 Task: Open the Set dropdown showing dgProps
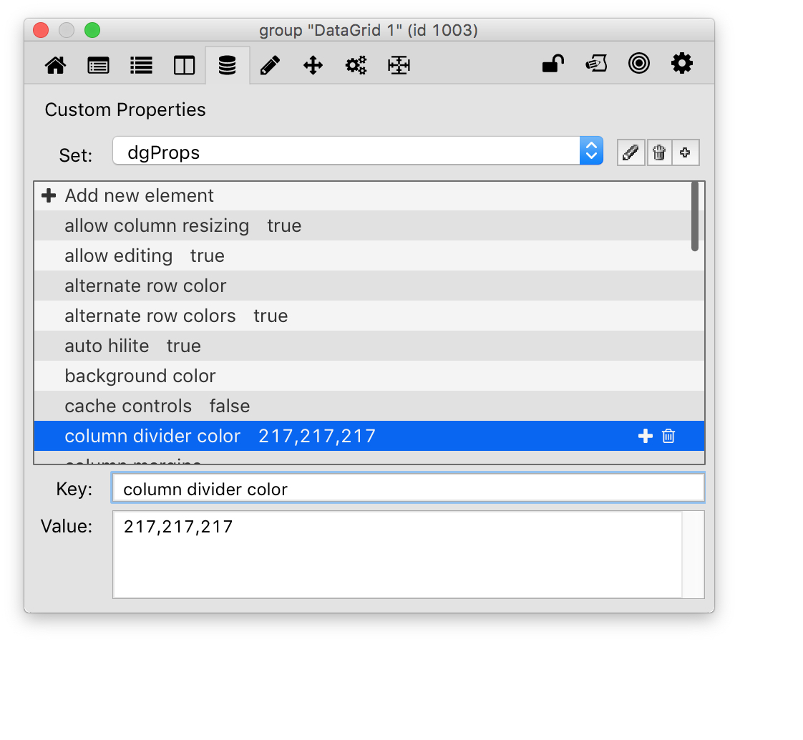coord(358,151)
